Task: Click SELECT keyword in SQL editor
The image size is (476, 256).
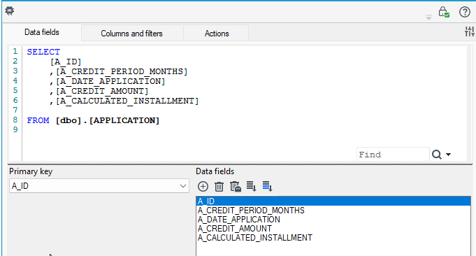Action: point(43,52)
